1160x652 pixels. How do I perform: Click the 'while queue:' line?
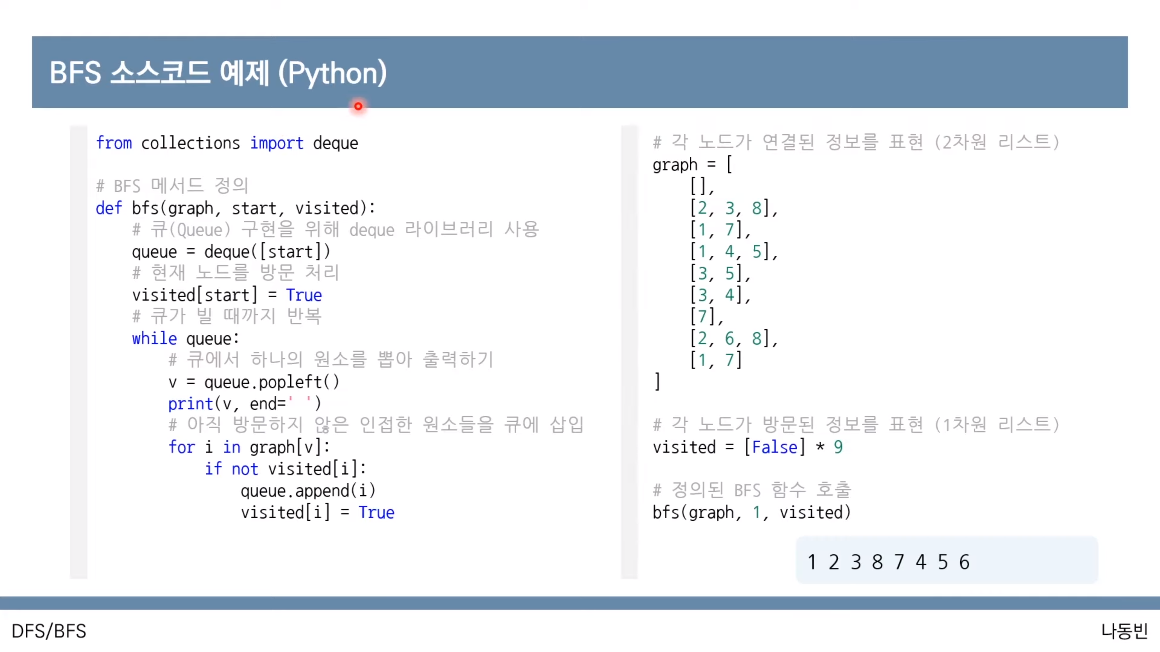click(185, 338)
